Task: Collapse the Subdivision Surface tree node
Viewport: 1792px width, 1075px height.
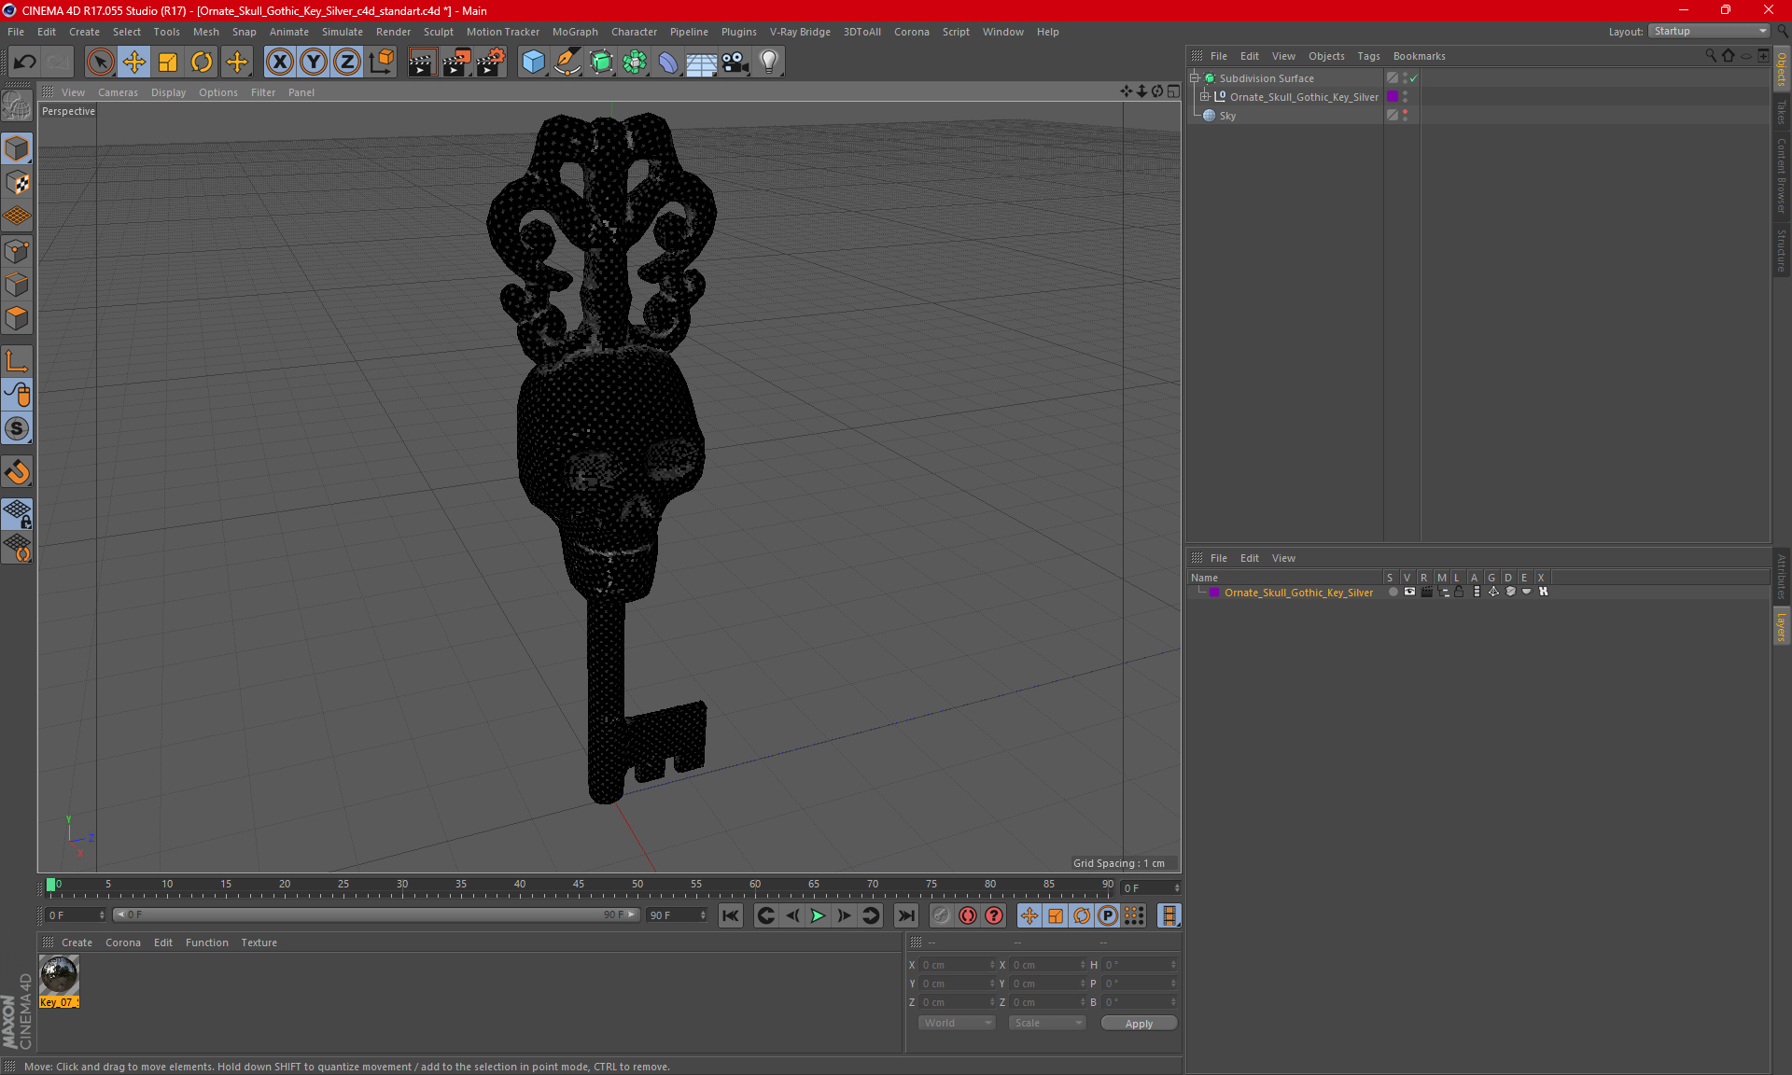Action: pos(1194,78)
